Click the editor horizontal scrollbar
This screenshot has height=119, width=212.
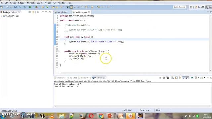(x=134, y=73)
